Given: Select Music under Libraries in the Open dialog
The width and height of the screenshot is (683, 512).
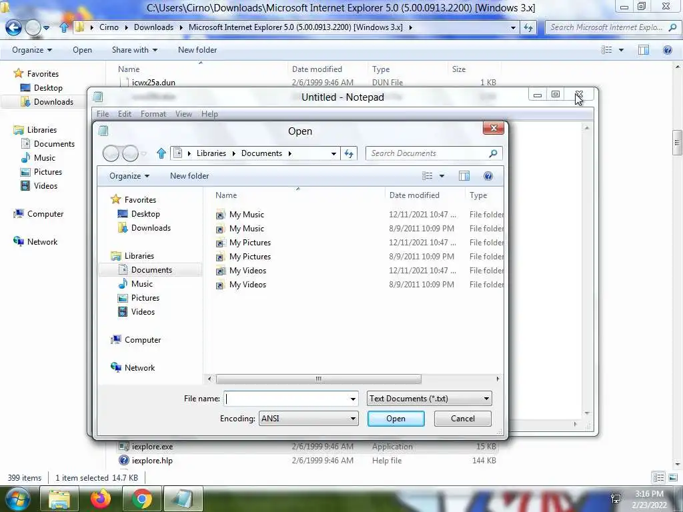Looking at the screenshot, I should click(x=142, y=284).
